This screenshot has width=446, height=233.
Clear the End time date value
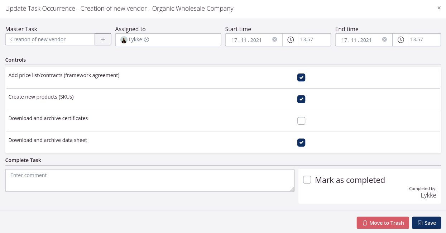click(384, 39)
